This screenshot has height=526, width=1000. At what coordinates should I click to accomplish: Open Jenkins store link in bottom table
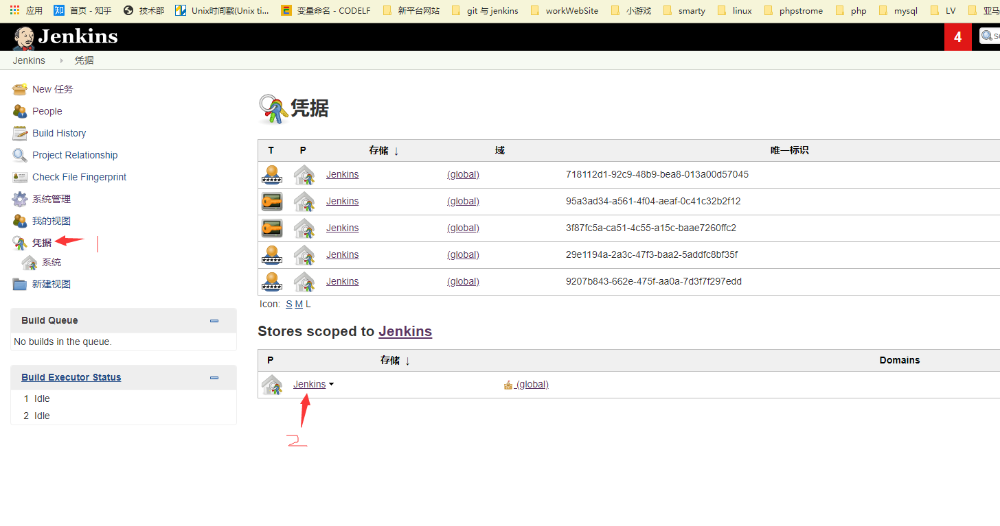coord(309,385)
